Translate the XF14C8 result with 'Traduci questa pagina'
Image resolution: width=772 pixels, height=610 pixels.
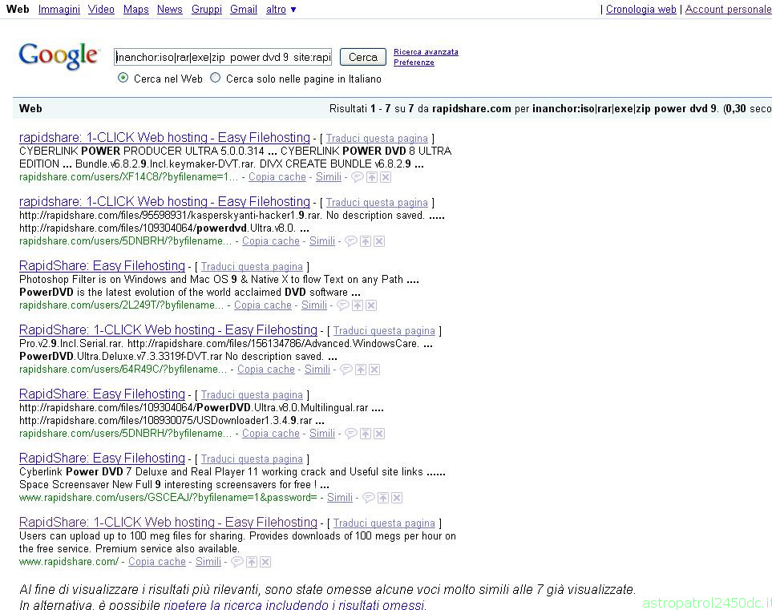(x=377, y=139)
